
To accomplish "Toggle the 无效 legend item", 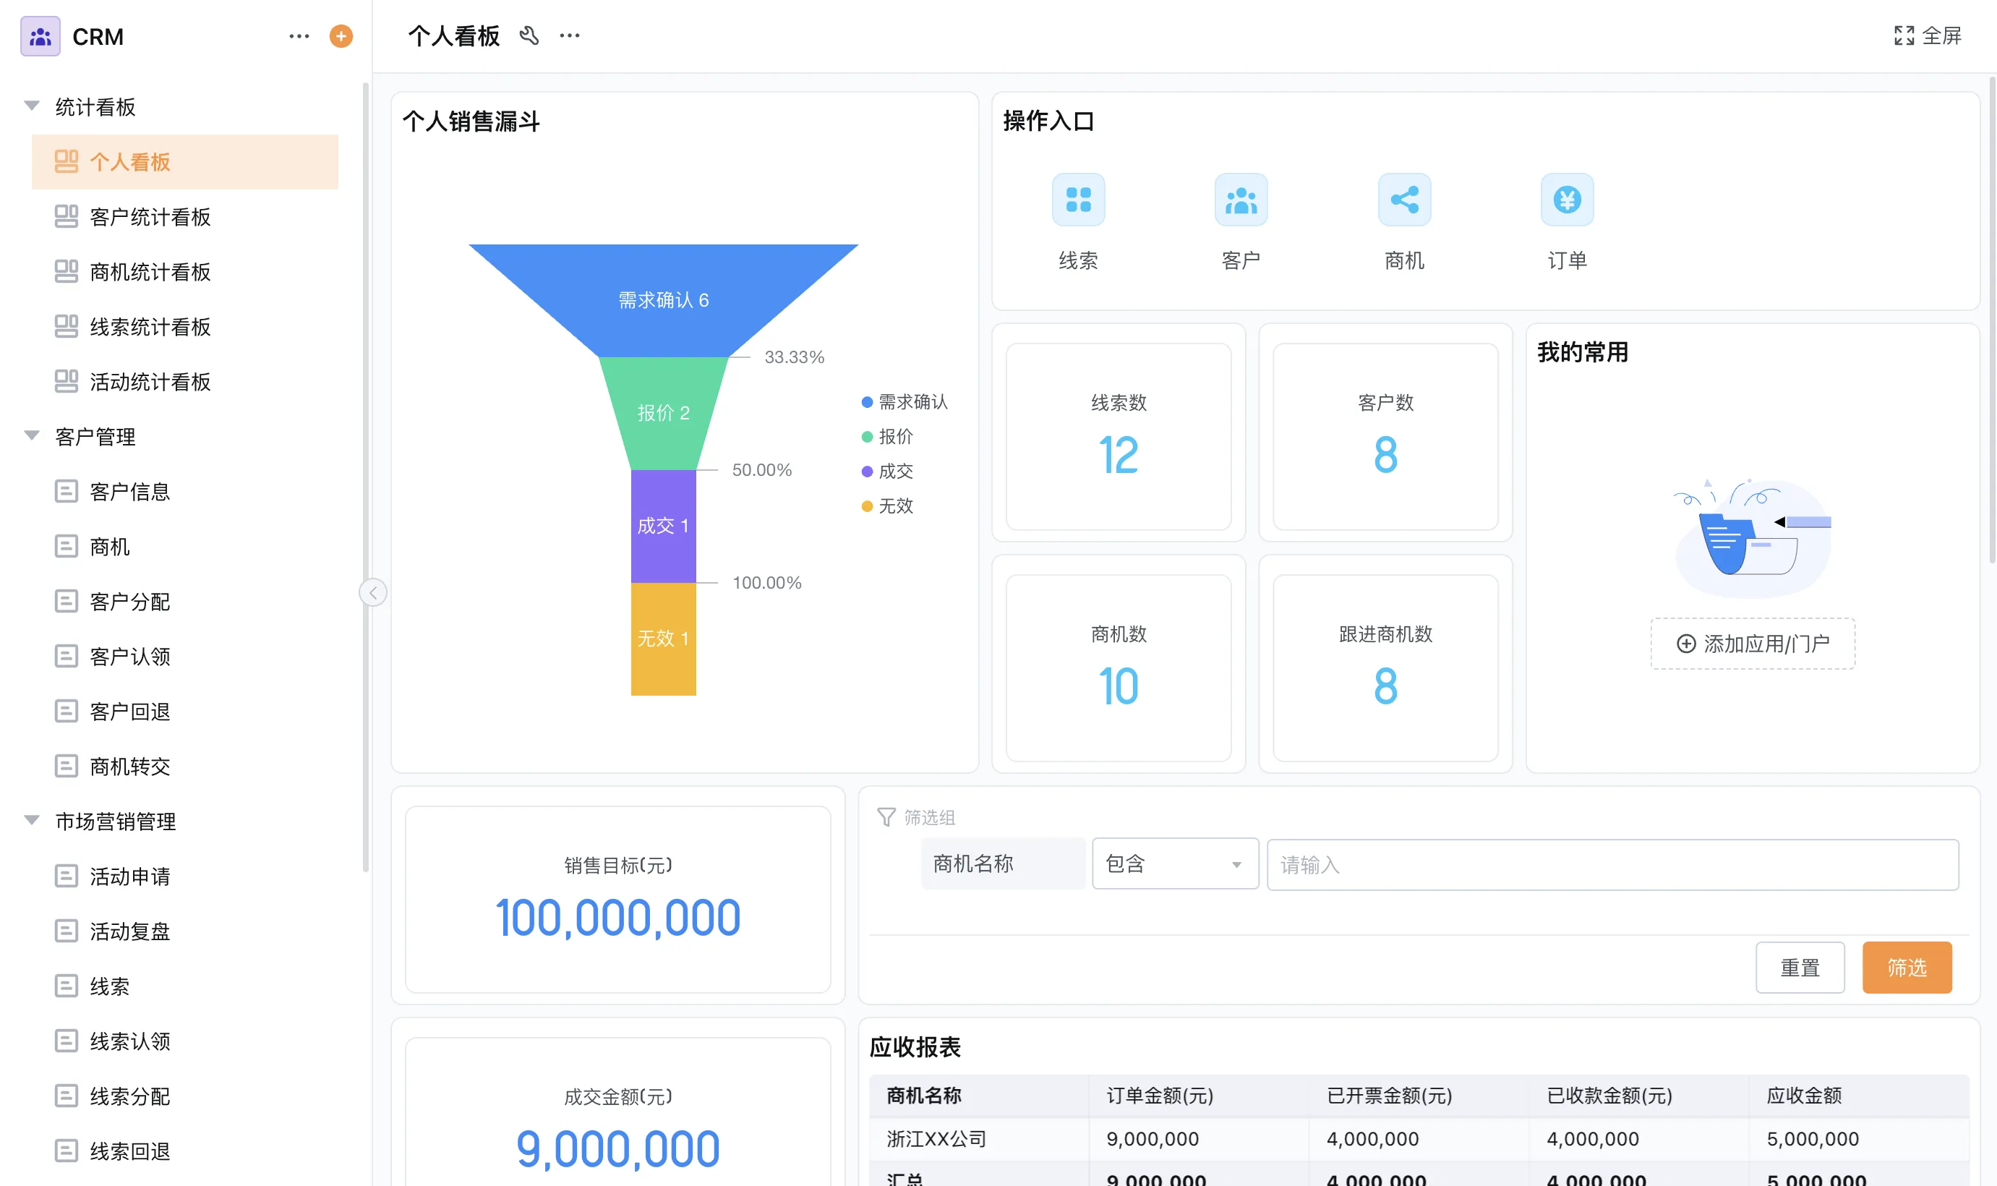I will pyautogui.click(x=886, y=506).
